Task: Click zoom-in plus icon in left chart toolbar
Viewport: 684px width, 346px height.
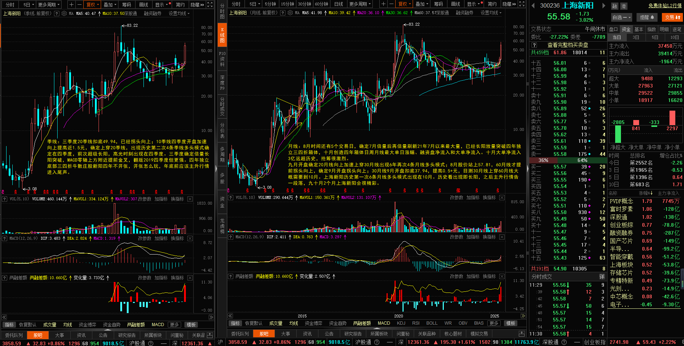Action: coord(71,5)
